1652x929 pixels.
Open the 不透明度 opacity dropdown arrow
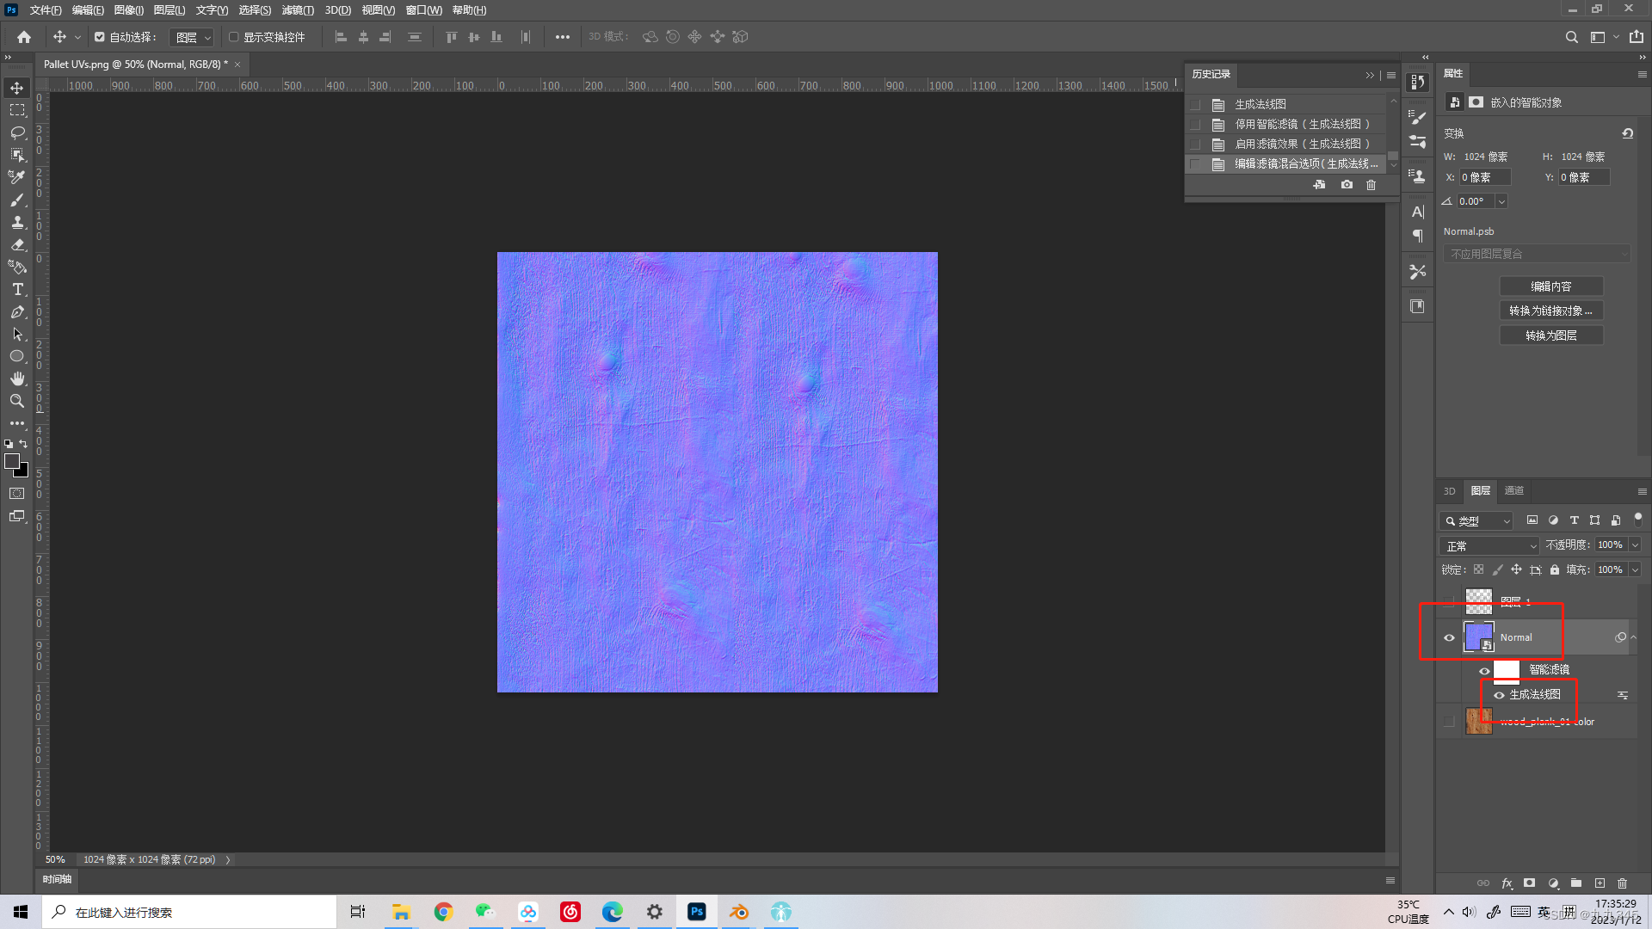click(1635, 545)
